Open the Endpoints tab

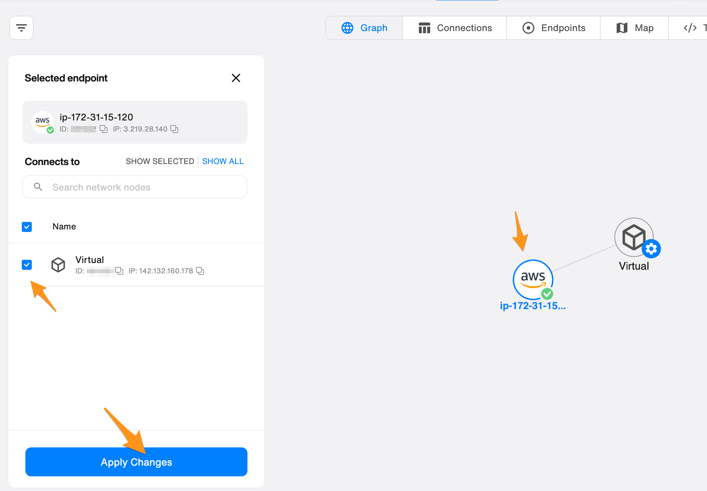coord(553,28)
